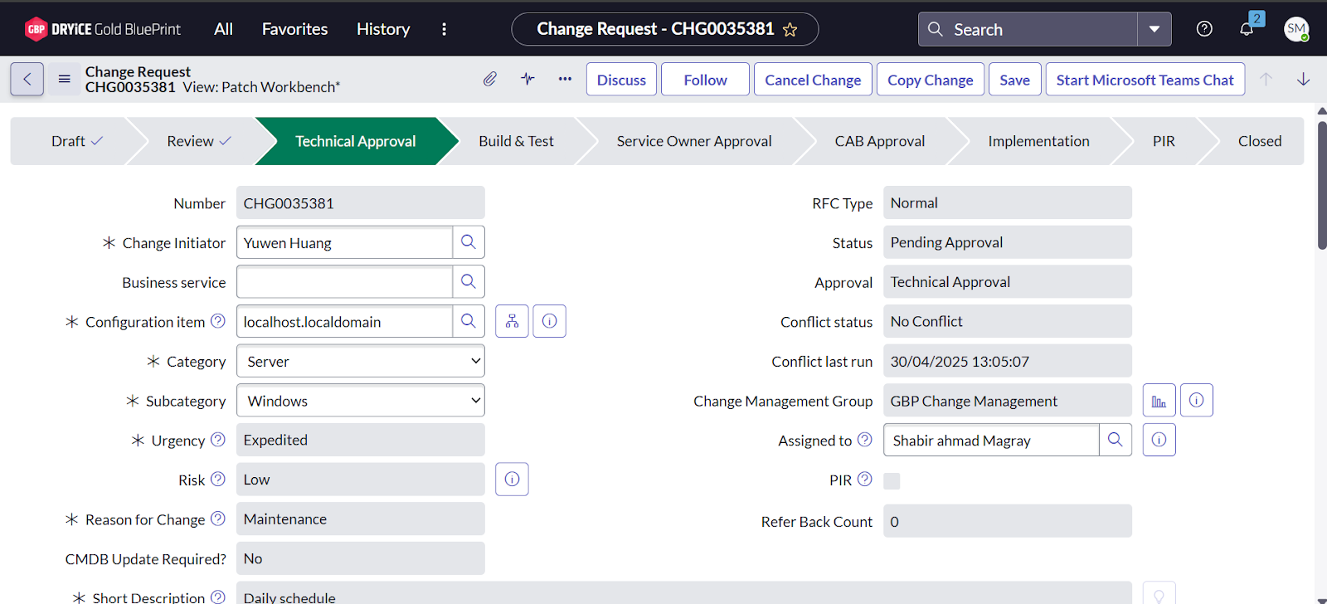Click the help question mark icon
Image resolution: width=1327 pixels, height=604 pixels.
click(x=1204, y=29)
